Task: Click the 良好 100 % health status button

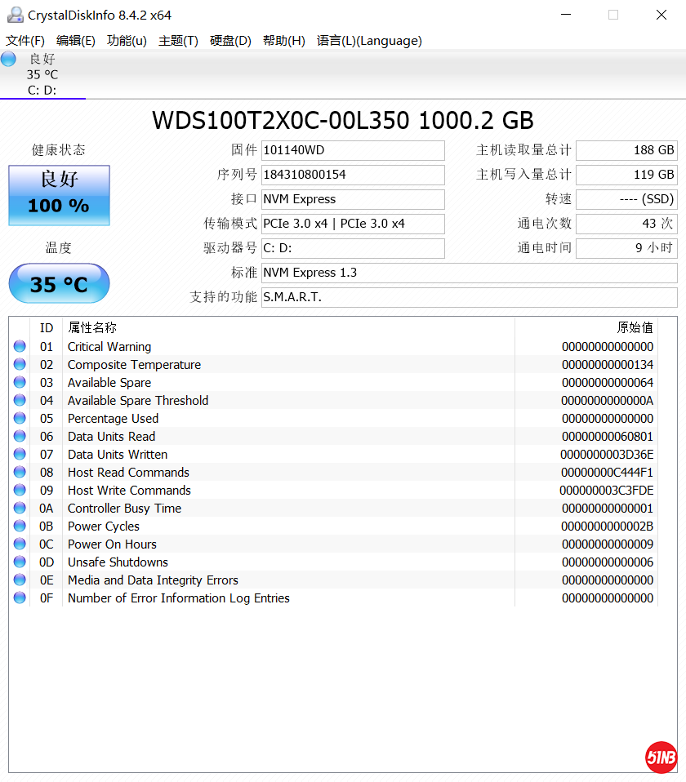Action: [59, 195]
